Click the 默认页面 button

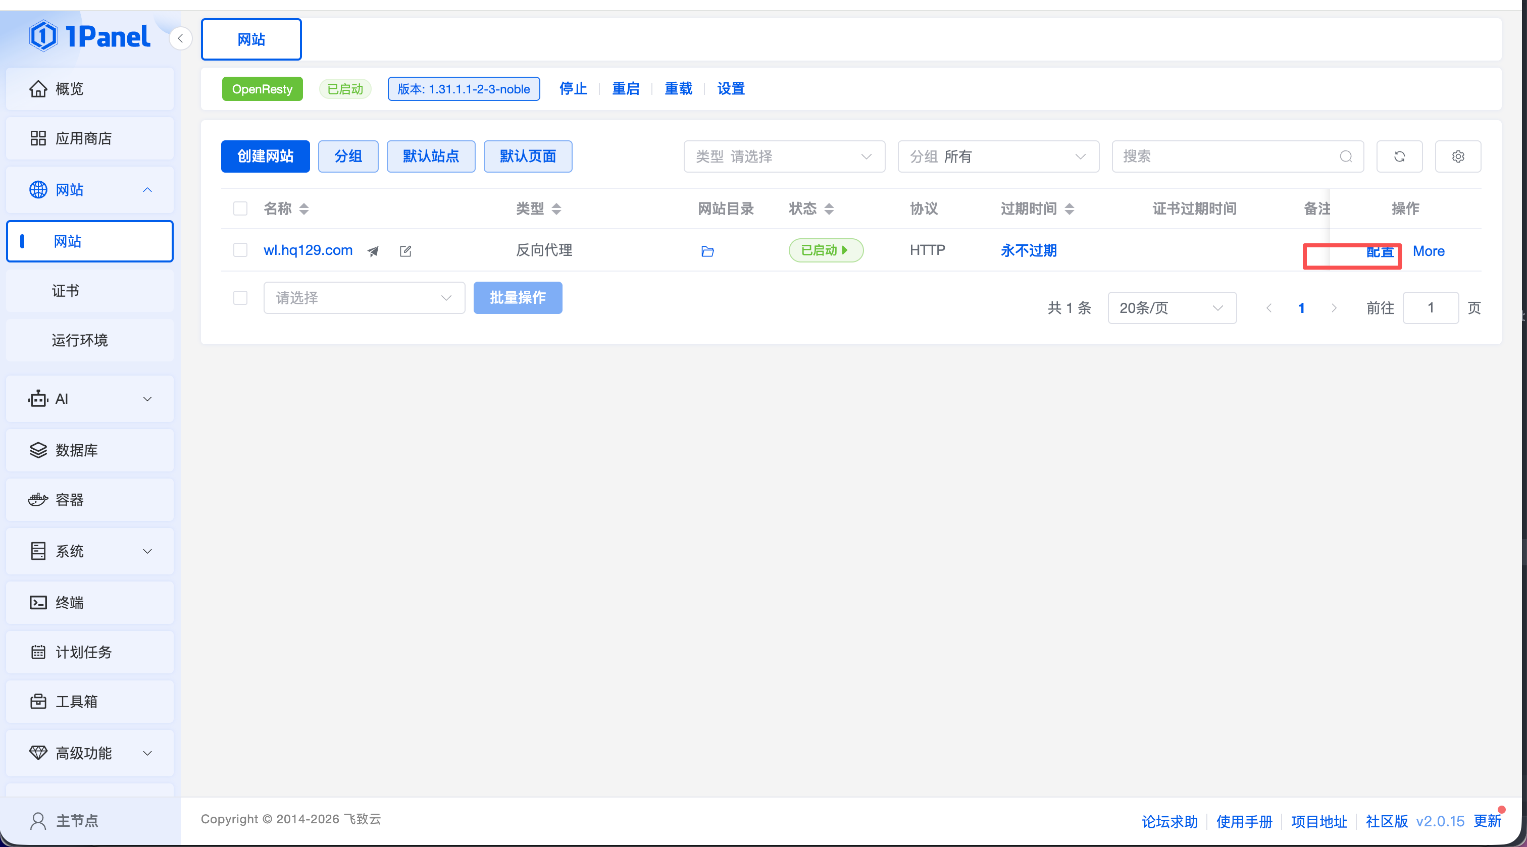click(x=528, y=156)
